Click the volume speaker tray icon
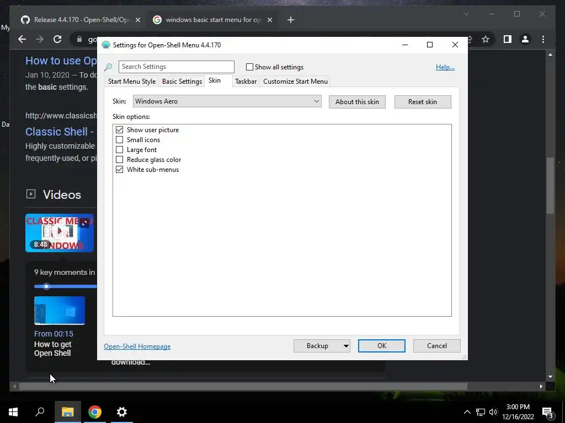Viewport: 565px width, 423px height. [493, 412]
